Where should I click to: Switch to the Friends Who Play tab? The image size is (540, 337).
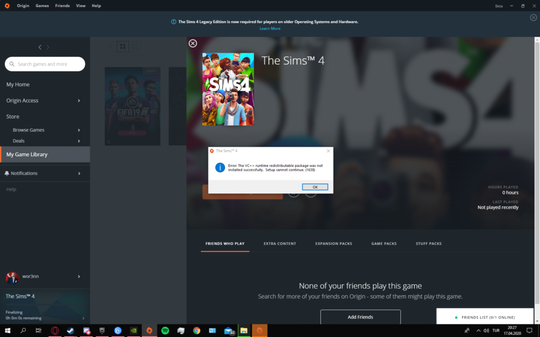tap(225, 244)
